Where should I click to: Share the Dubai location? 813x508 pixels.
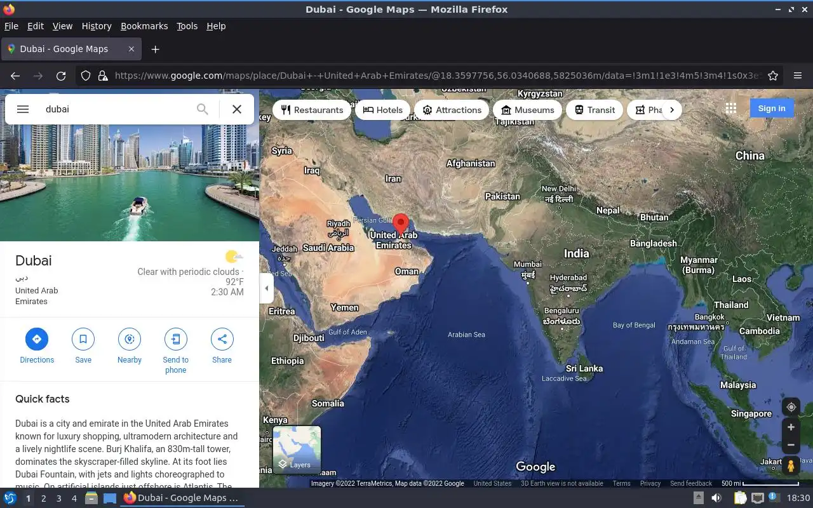pos(222,345)
